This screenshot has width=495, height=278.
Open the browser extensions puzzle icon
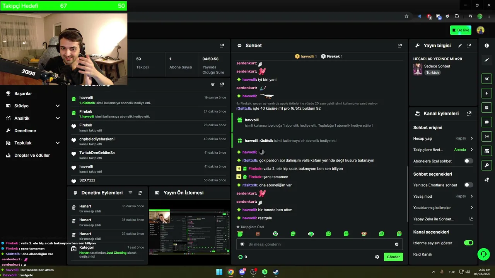point(457,16)
